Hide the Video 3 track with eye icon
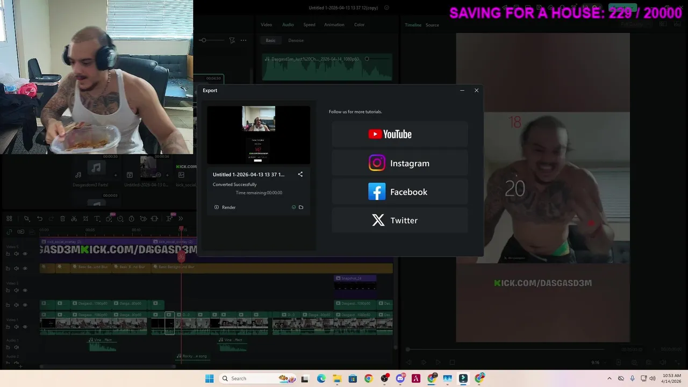 pos(25,290)
